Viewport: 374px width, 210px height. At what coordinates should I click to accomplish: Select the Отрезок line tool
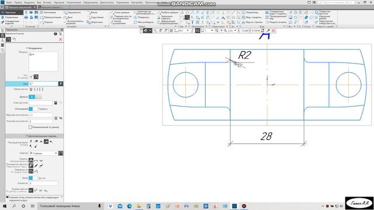[x=47, y=22]
